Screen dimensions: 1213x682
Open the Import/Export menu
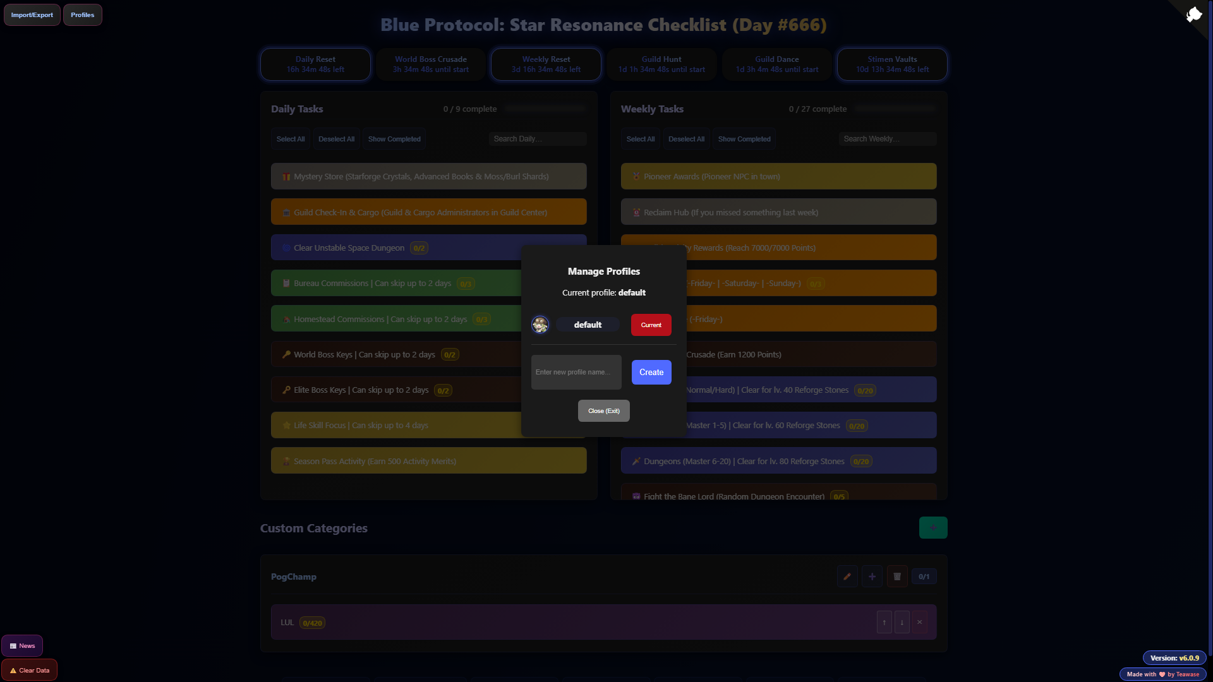[32, 15]
